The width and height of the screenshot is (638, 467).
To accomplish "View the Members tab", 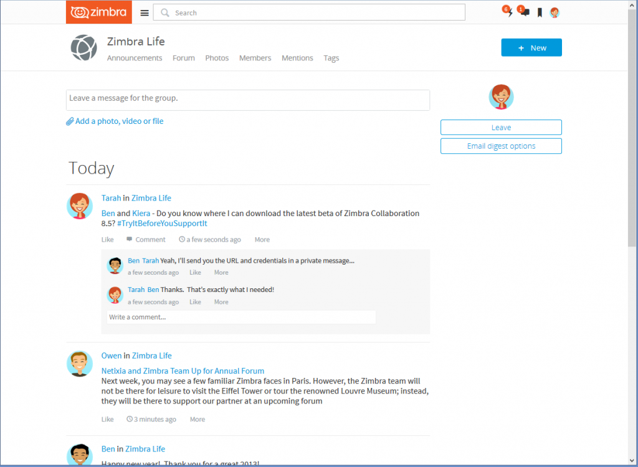I will pyautogui.click(x=255, y=58).
